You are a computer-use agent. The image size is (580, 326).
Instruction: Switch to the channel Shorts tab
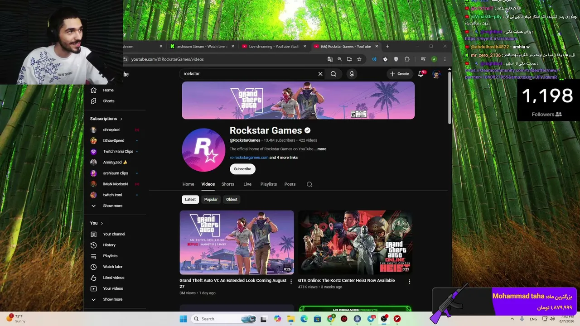228,184
